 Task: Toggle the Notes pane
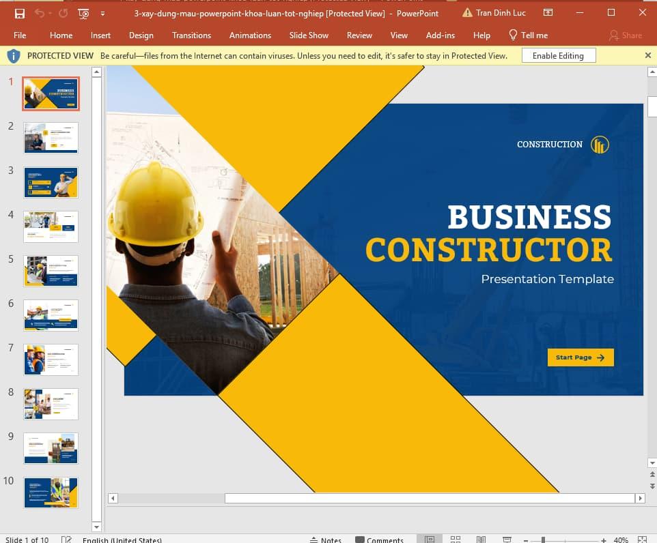tap(326, 538)
